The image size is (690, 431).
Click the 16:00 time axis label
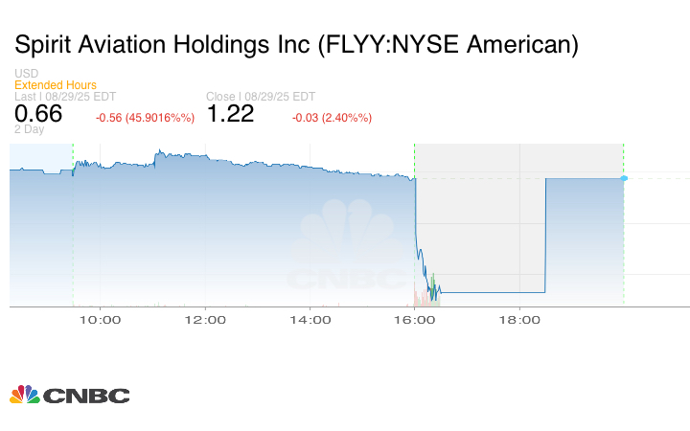click(414, 321)
